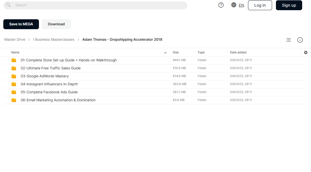Image resolution: width=311 pixels, height=172 pixels.
Task: Click folder icon for 01-Complete Store Set-up Guide
Action: click(14, 60)
